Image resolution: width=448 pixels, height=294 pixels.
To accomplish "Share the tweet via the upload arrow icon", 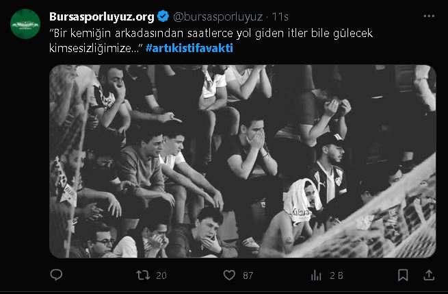I will click(x=429, y=275).
